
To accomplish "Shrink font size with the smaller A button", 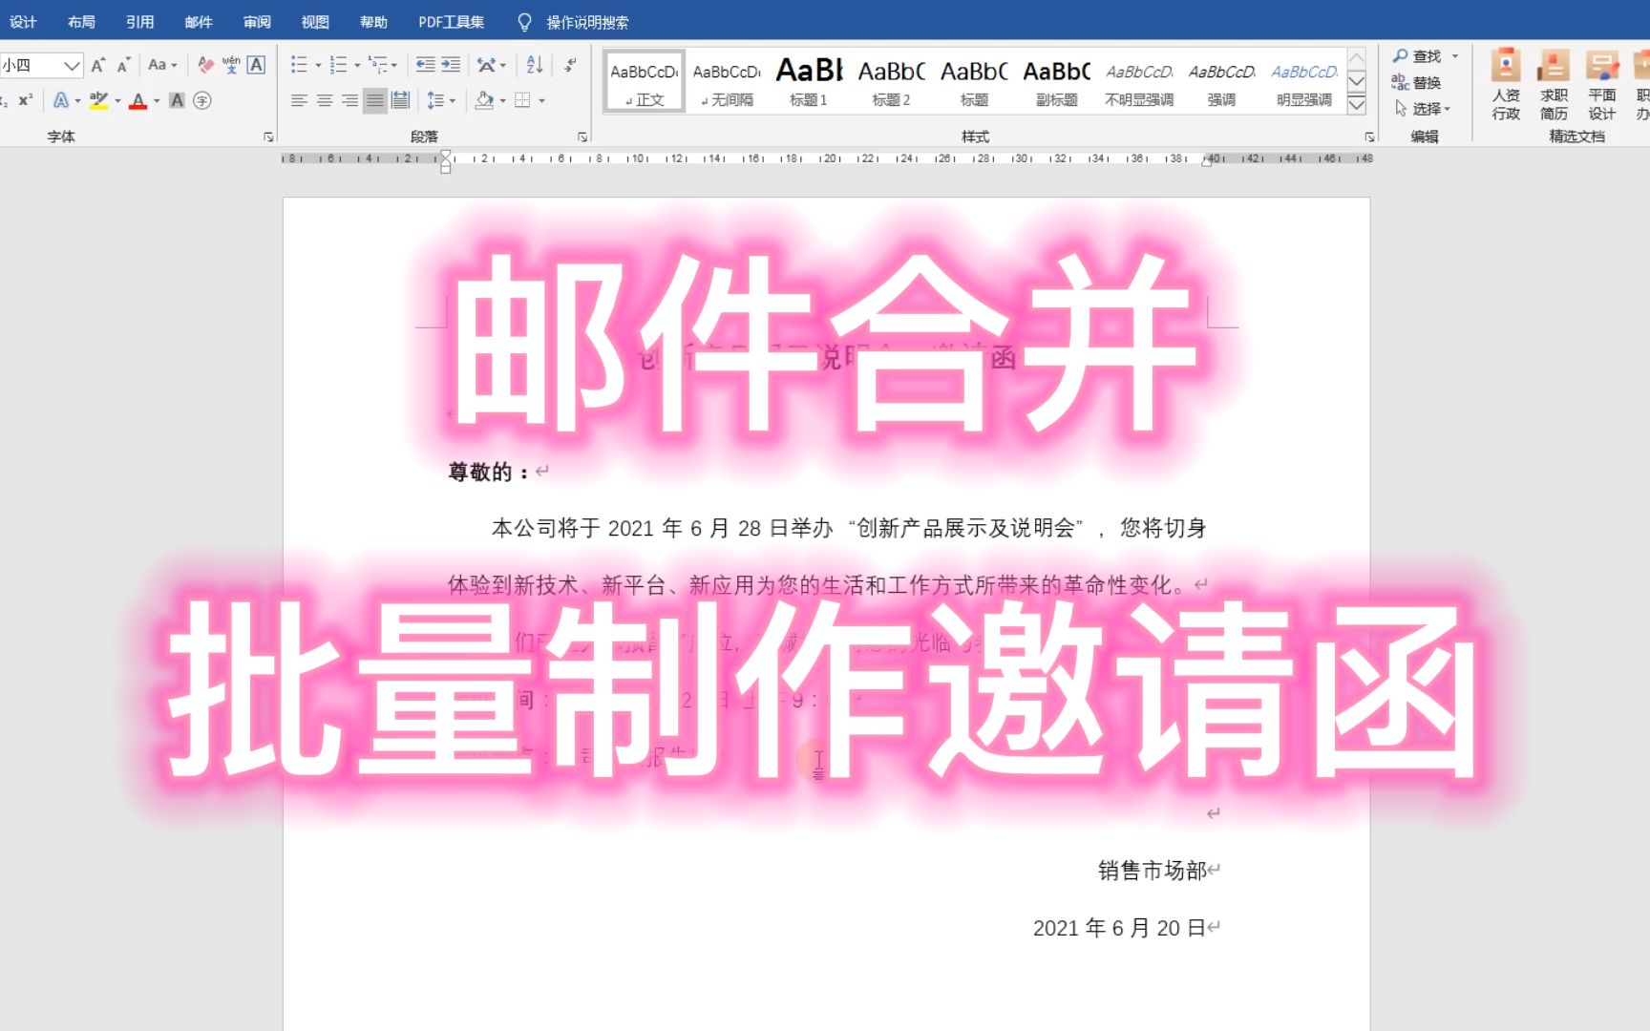I will coord(123,65).
